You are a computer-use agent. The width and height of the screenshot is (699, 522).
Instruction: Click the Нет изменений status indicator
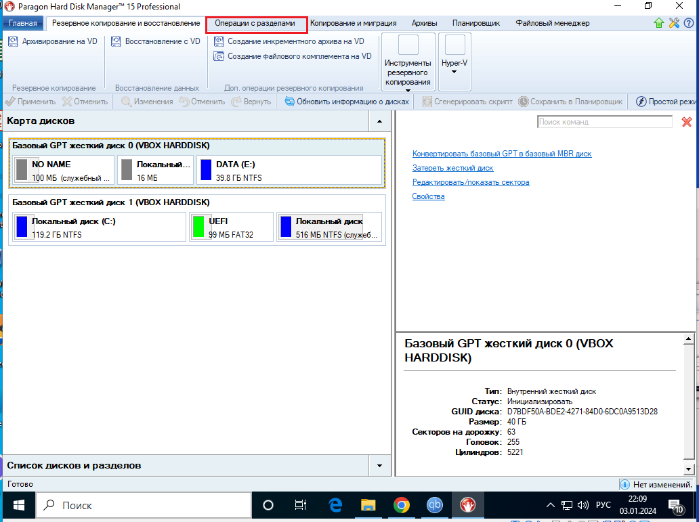click(x=656, y=485)
